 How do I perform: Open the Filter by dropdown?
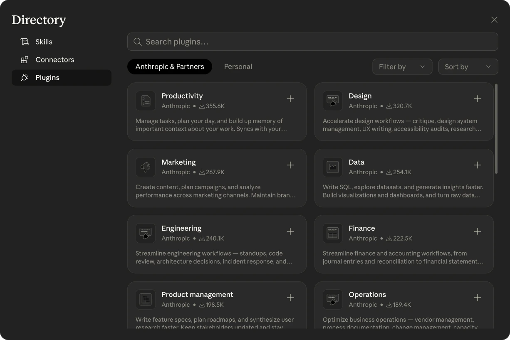(402, 67)
